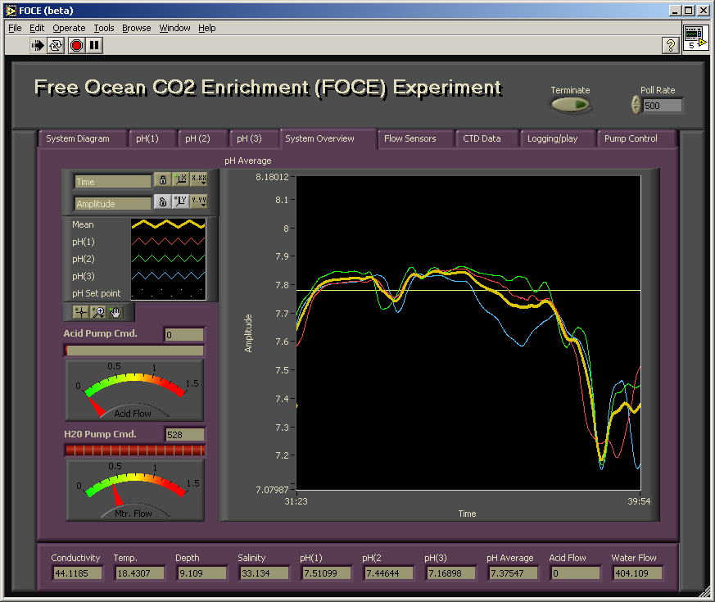Open the Operate menu

click(69, 29)
